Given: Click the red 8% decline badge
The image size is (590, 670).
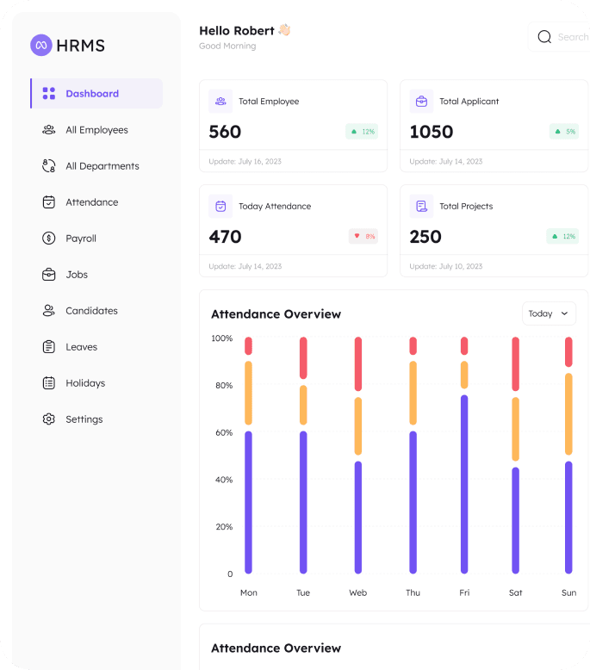Looking at the screenshot, I should point(363,236).
